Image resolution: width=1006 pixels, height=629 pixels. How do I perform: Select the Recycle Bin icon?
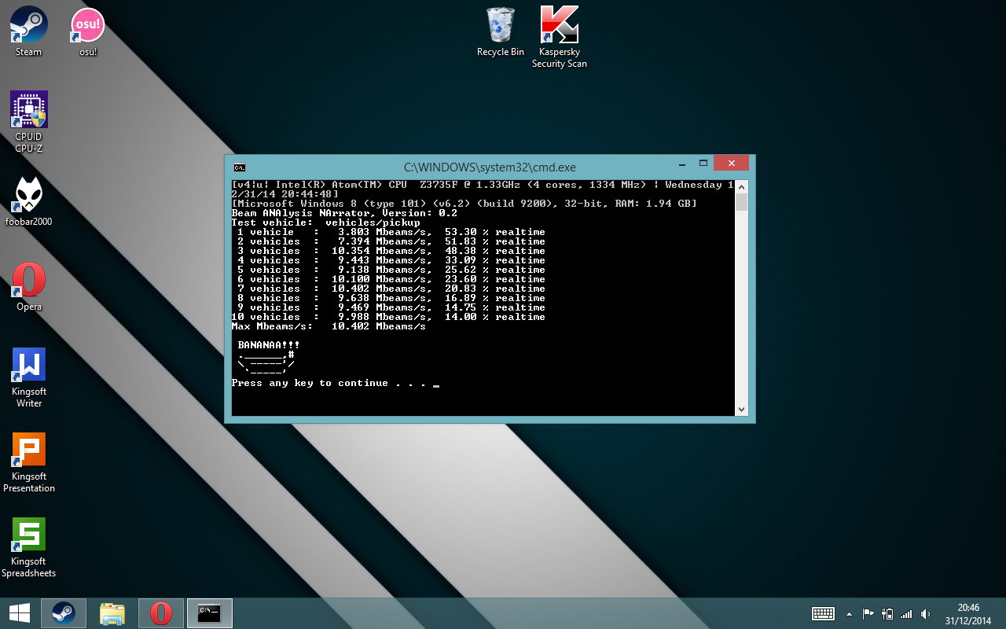coord(500,26)
